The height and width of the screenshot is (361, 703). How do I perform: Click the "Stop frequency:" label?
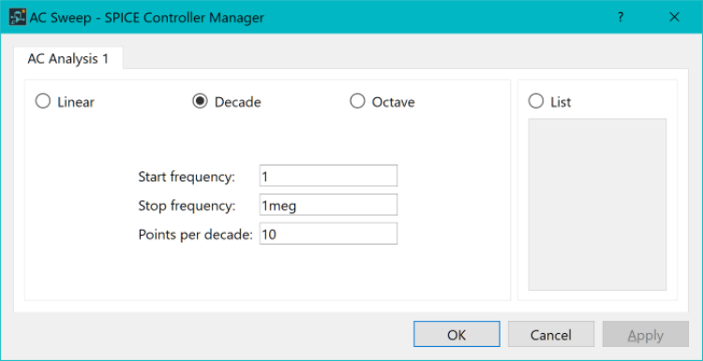click(187, 206)
